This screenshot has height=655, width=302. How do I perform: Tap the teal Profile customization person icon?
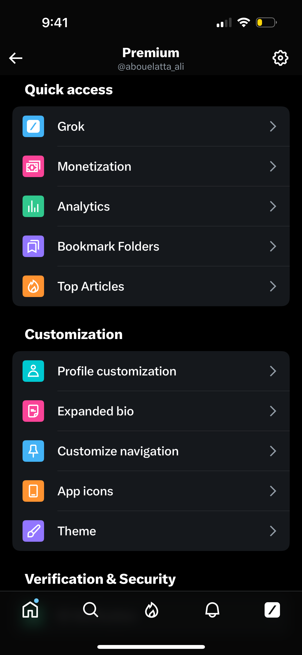(x=33, y=371)
